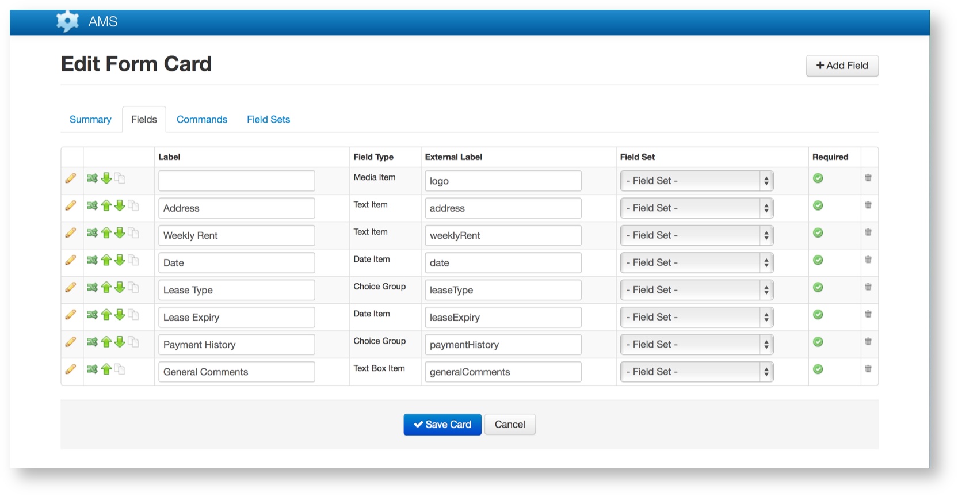Image resolution: width=958 pixels, height=496 pixels.
Task: Click the Add Field button
Action: [x=842, y=66]
